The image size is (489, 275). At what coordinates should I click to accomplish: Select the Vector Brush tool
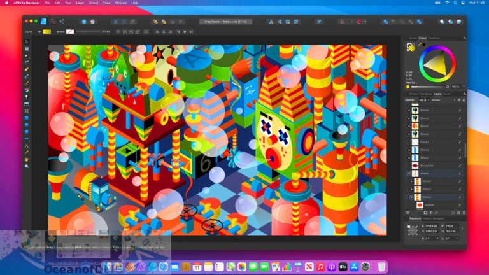click(x=27, y=83)
